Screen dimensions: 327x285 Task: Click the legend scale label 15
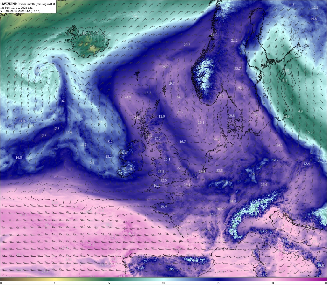(218, 283)
